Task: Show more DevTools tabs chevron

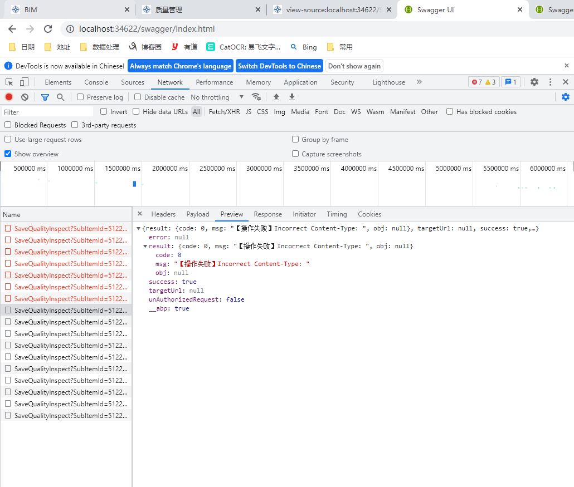Action: click(419, 82)
